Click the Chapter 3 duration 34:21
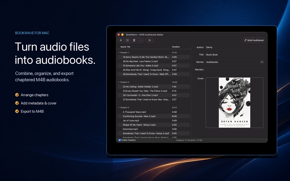The width and height of the screenshot is (290, 181). coord(174,107)
